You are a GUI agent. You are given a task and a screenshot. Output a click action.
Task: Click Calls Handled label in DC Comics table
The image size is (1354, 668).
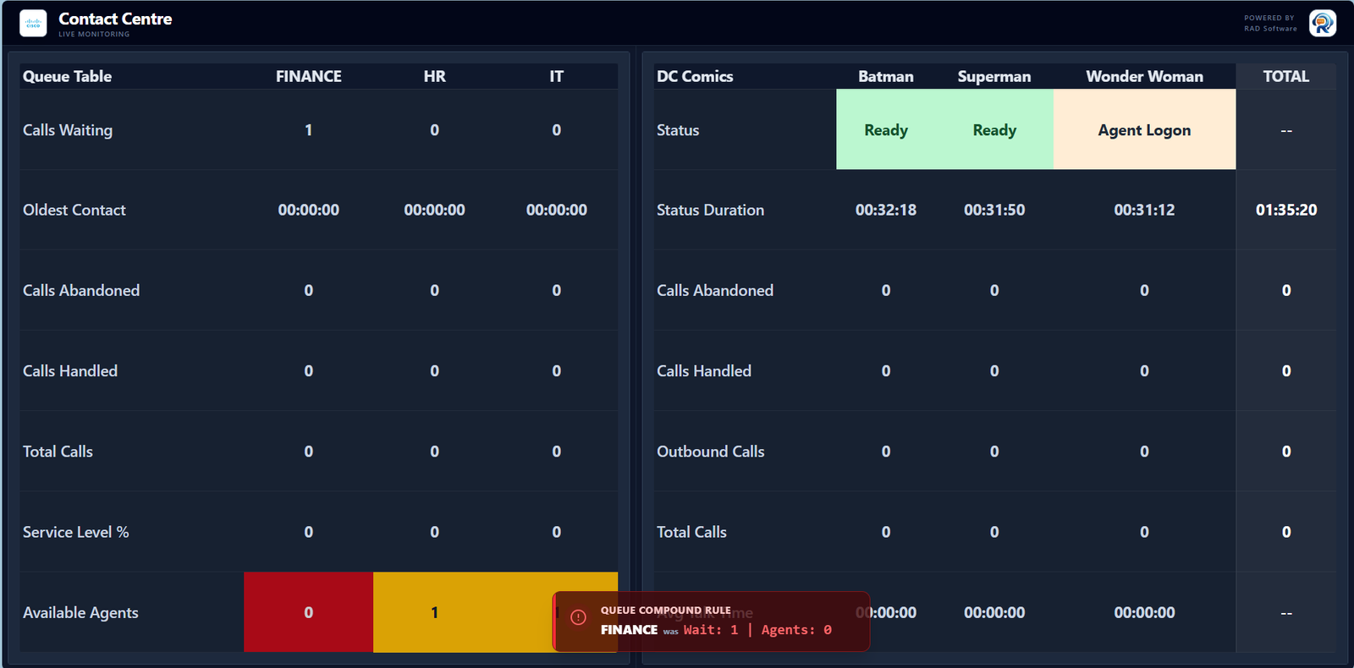point(704,370)
